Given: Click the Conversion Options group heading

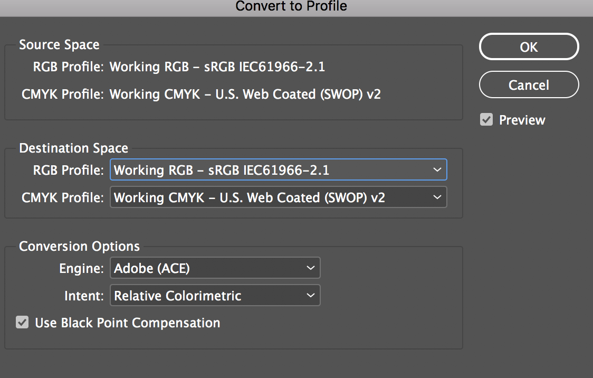Looking at the screenshot, I should (x=79, y=247).
